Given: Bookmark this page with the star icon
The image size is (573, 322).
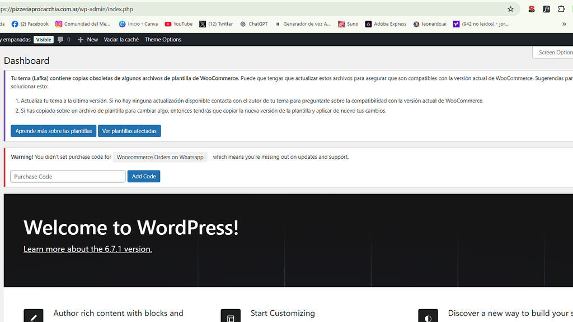Looking at the screenshot, I should click(510, 9).
